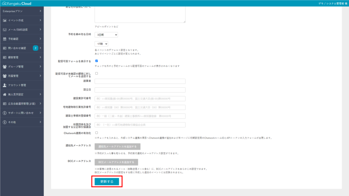This screenshot has height=196, width=349.
Task: Click the その他 info icon
Action: 5,122
